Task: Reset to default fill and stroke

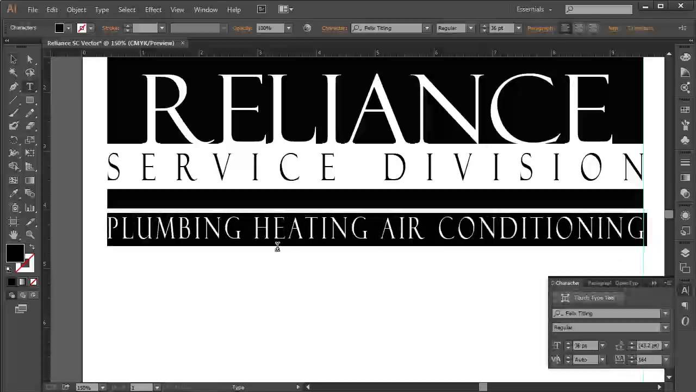Action: tap(9, 269)
